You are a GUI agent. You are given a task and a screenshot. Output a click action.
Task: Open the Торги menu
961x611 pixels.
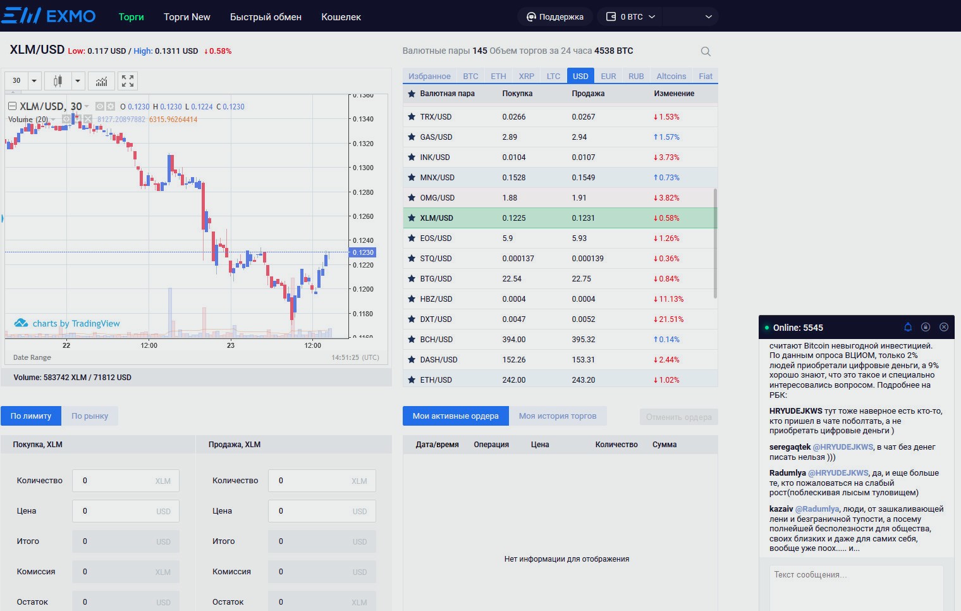(x=131, y=16)
